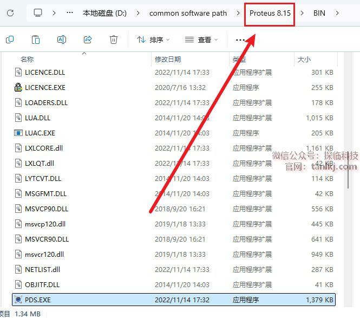Click the Delete trash icon

coord(114,40)
